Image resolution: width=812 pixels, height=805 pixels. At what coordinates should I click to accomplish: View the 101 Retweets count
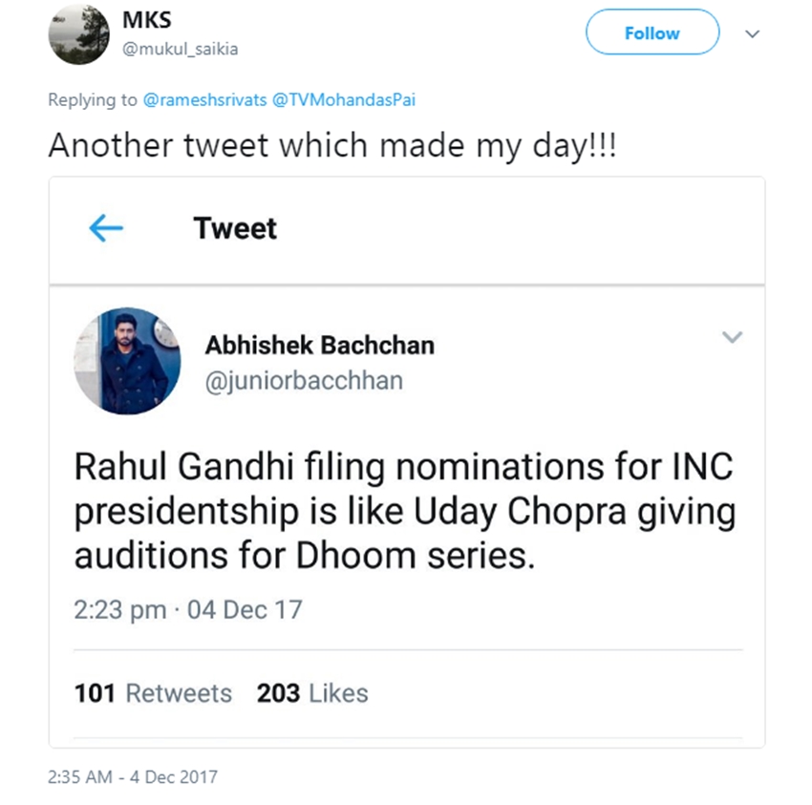[153, 693]
